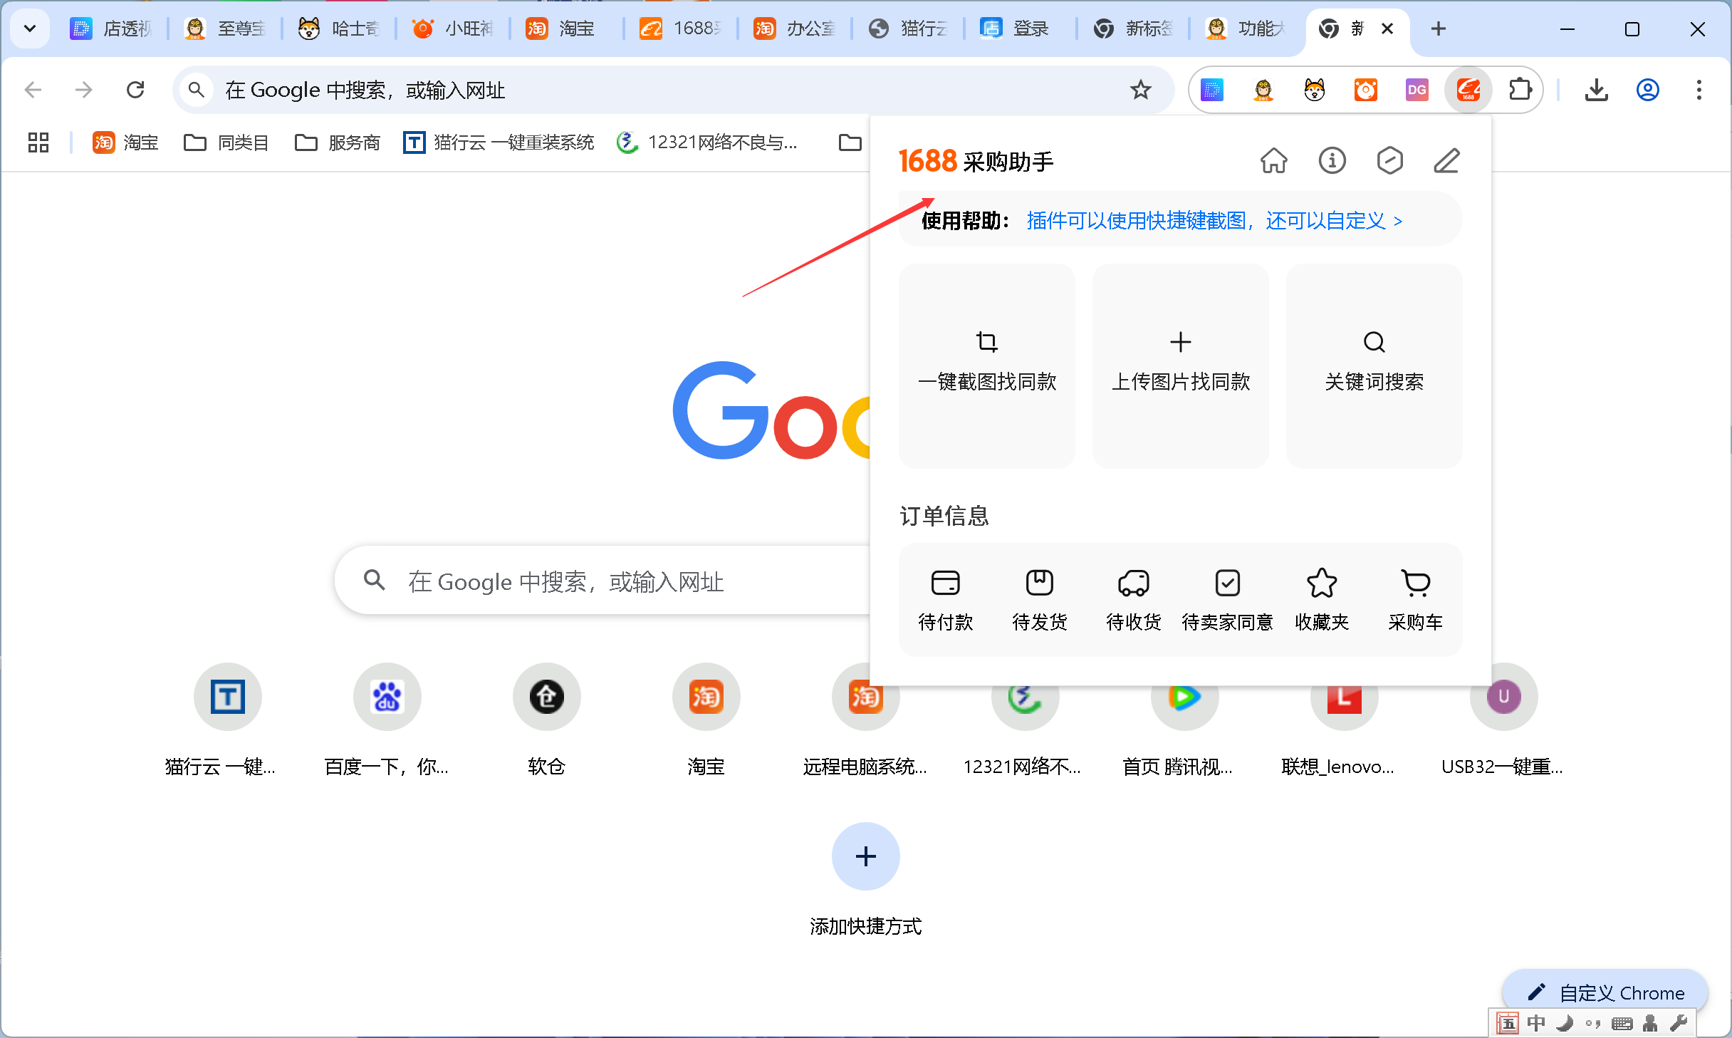Click the 1688 extension icon in toolbar
Image resolution: width=1732 pixels, height=1038 pixels.
[x=1468, y=90]
